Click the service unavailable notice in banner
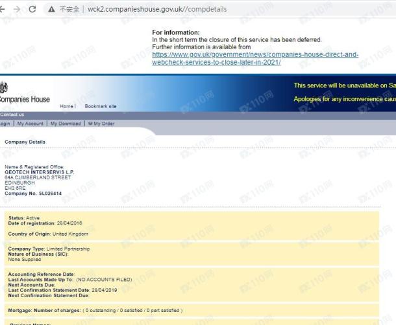Screen dimensions: 396x325 [345, 85]
